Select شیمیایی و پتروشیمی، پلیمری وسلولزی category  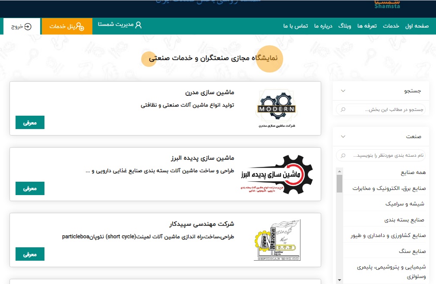pos(392,271)
